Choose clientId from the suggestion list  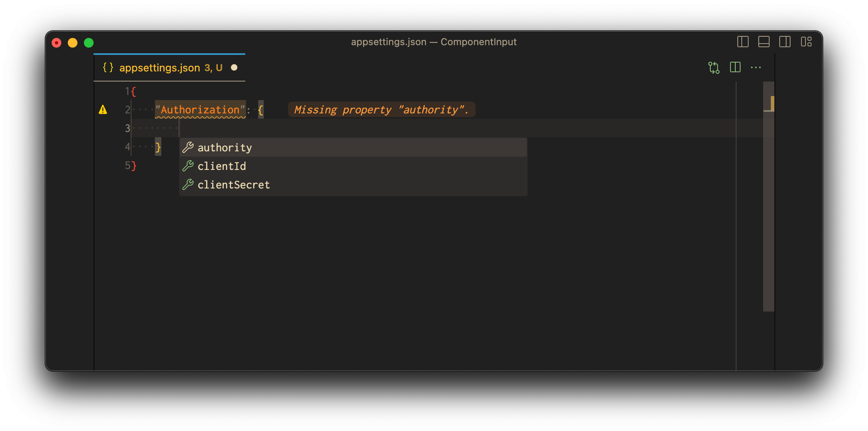tap(353, 166)
